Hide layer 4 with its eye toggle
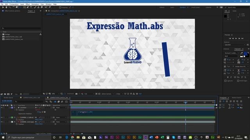This screenshot has width=250, height=140. pyautogui.click(x=2, y=122)
